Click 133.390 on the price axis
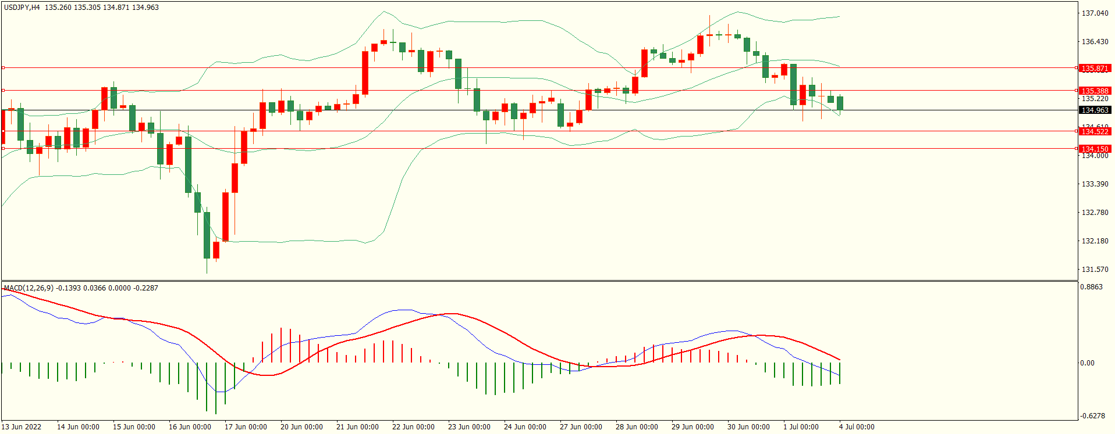 click(1095, 184)
